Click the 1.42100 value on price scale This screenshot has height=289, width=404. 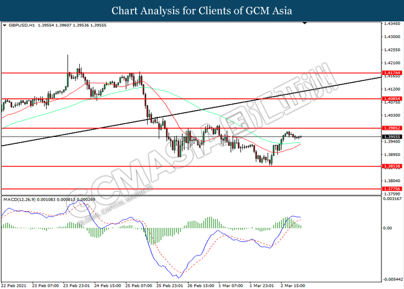coord(392,63)
